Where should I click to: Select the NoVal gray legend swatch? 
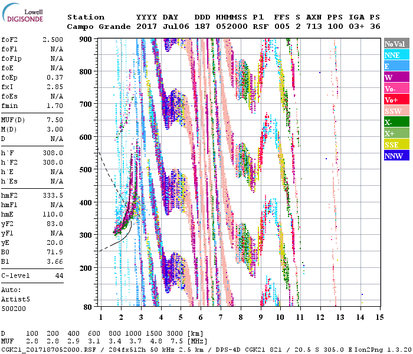tap(396, 44)
